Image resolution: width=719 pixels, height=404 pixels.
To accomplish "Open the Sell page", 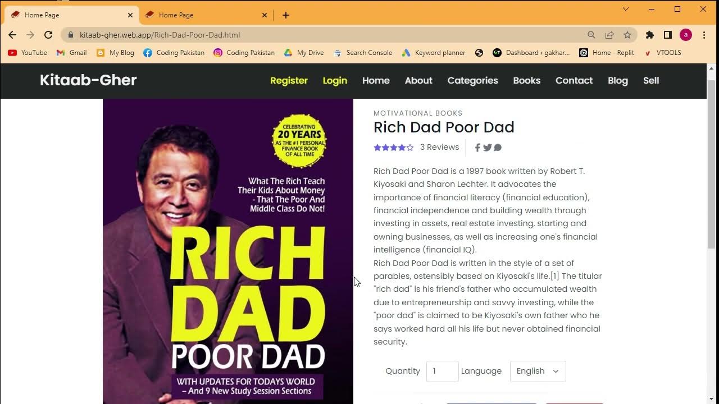I will [x=651, y=81].
